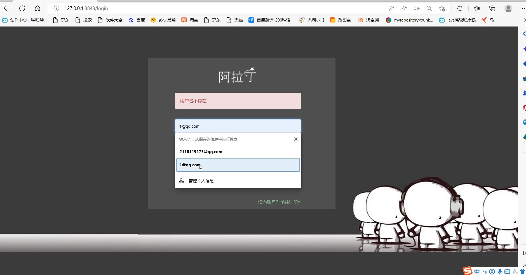Show more bookmarks overflow chevron
This screenshot has width=526, height=275.
pyautogui.click(x=524, y=20)
